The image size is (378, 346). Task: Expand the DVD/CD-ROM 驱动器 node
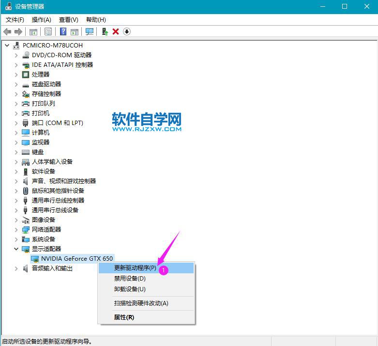tap(16, 55)
